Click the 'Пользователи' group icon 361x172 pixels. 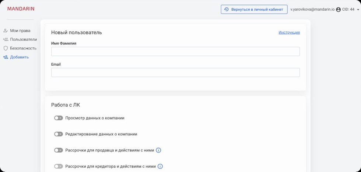6,40
